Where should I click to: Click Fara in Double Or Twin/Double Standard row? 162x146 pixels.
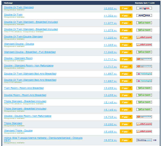click(126, 37)
